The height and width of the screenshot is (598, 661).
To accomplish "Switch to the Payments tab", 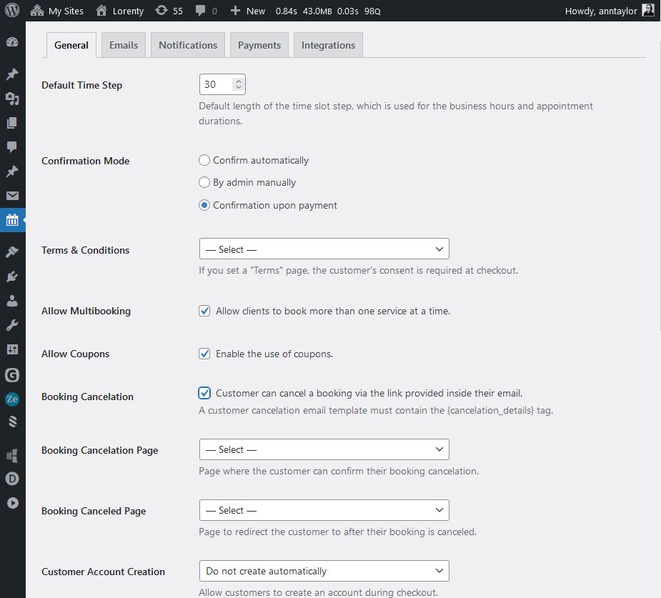I will [259, 45].
